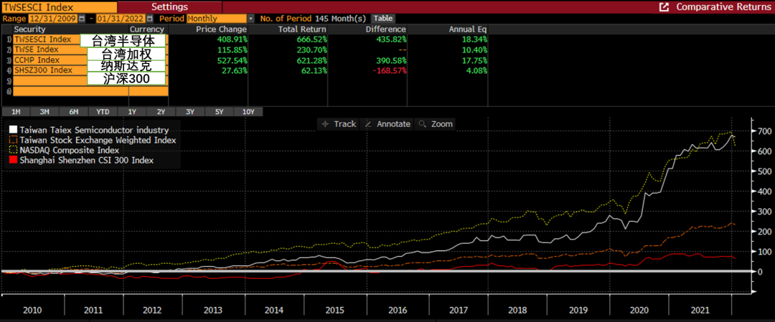Click the top TWSESCI Index title box
This screenshot has height=322, width=775.
pyautogui.click(x=59, y=7)
